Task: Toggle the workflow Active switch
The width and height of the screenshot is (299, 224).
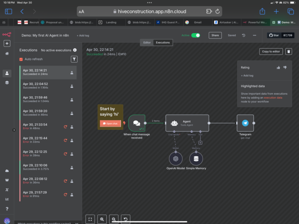Action: (x=195, y=35)
